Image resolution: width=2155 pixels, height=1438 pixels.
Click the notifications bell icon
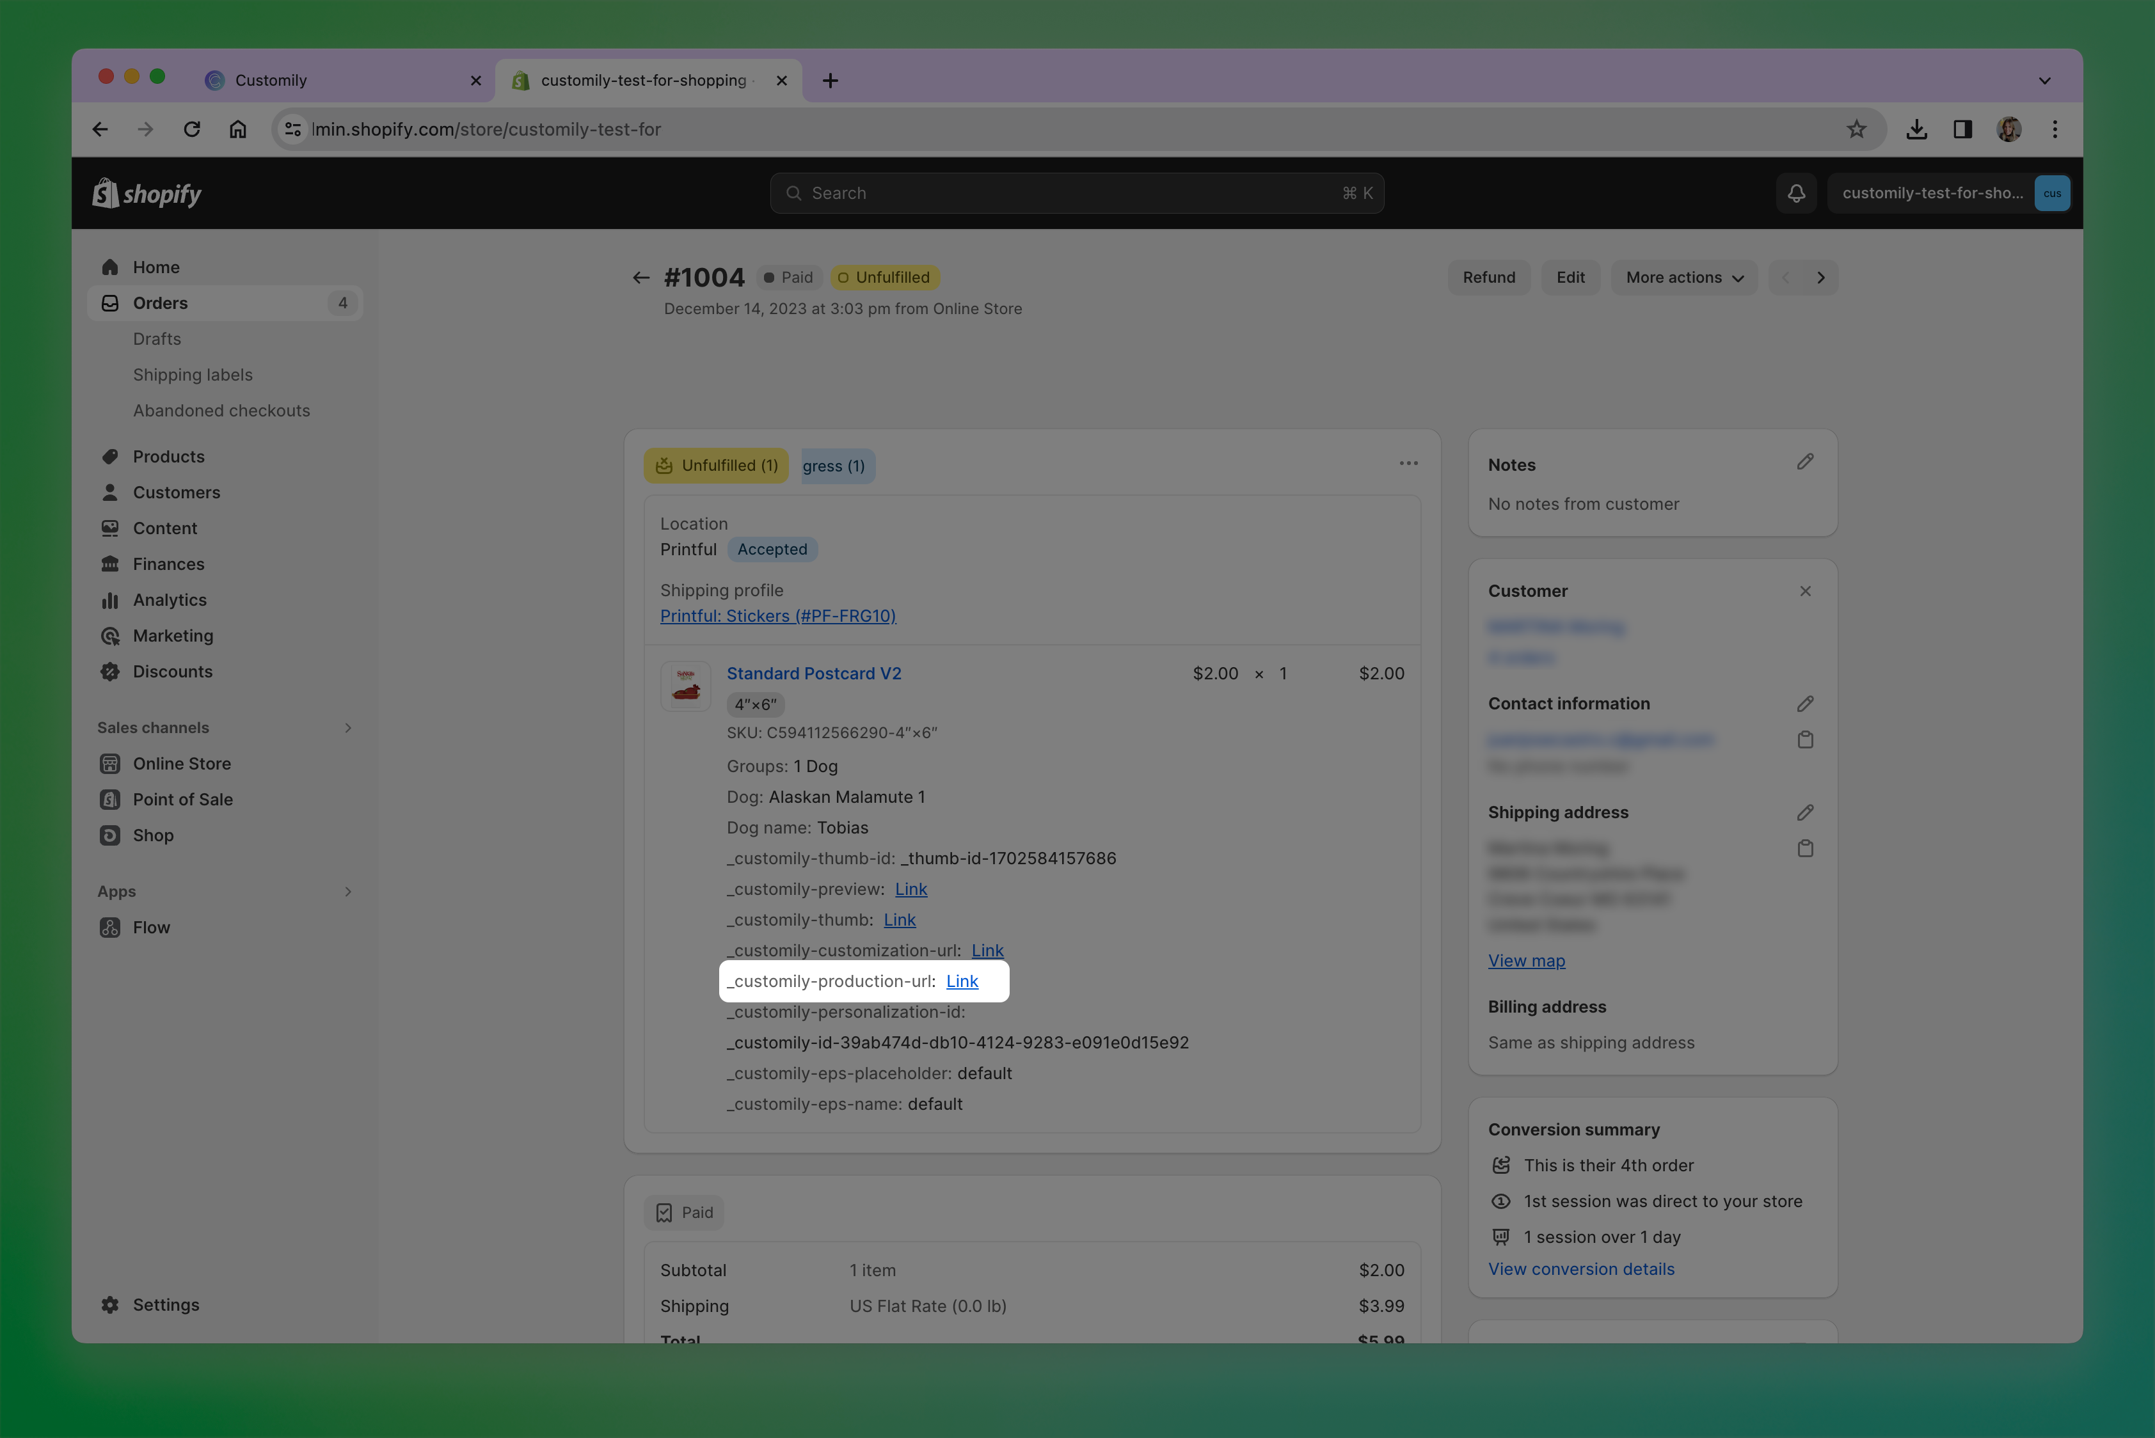coord(1795,194)
